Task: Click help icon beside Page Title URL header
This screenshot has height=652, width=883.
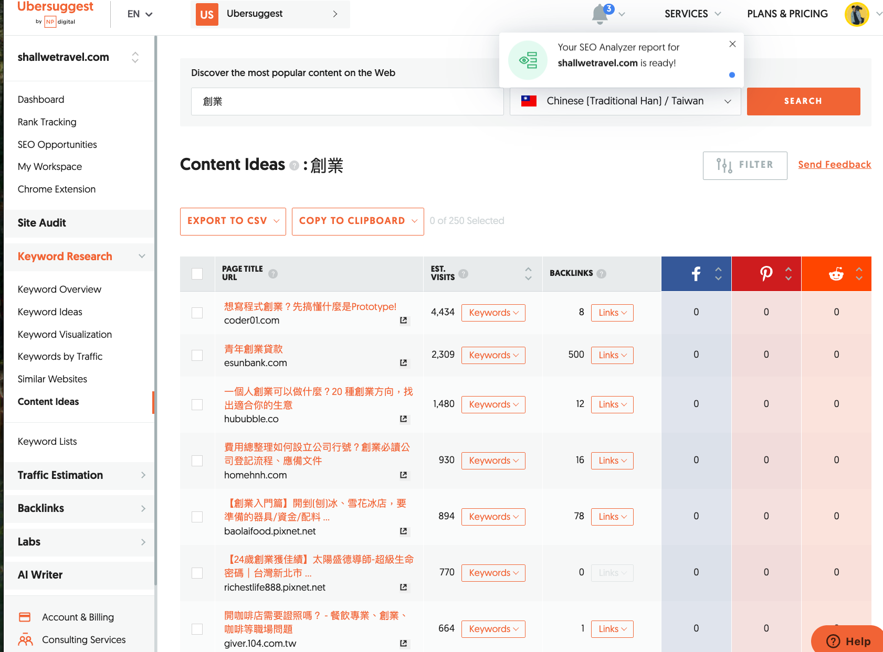Action: tap(273, 274)
